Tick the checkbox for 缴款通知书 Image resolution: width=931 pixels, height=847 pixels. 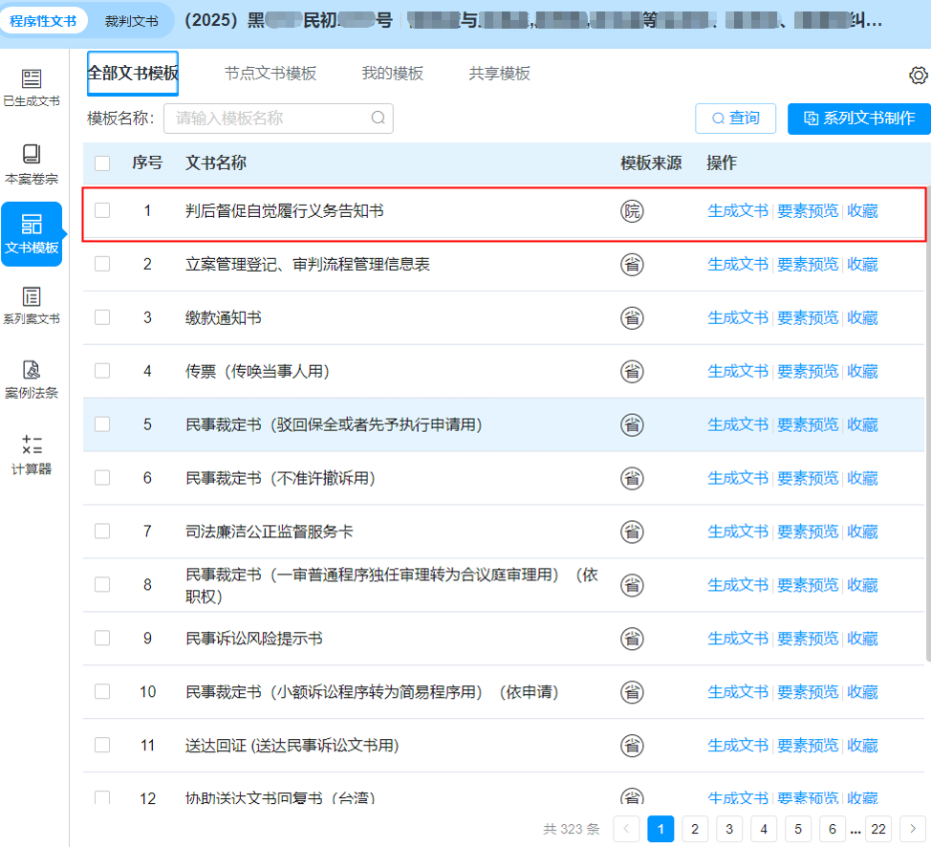tap(102, 317)
